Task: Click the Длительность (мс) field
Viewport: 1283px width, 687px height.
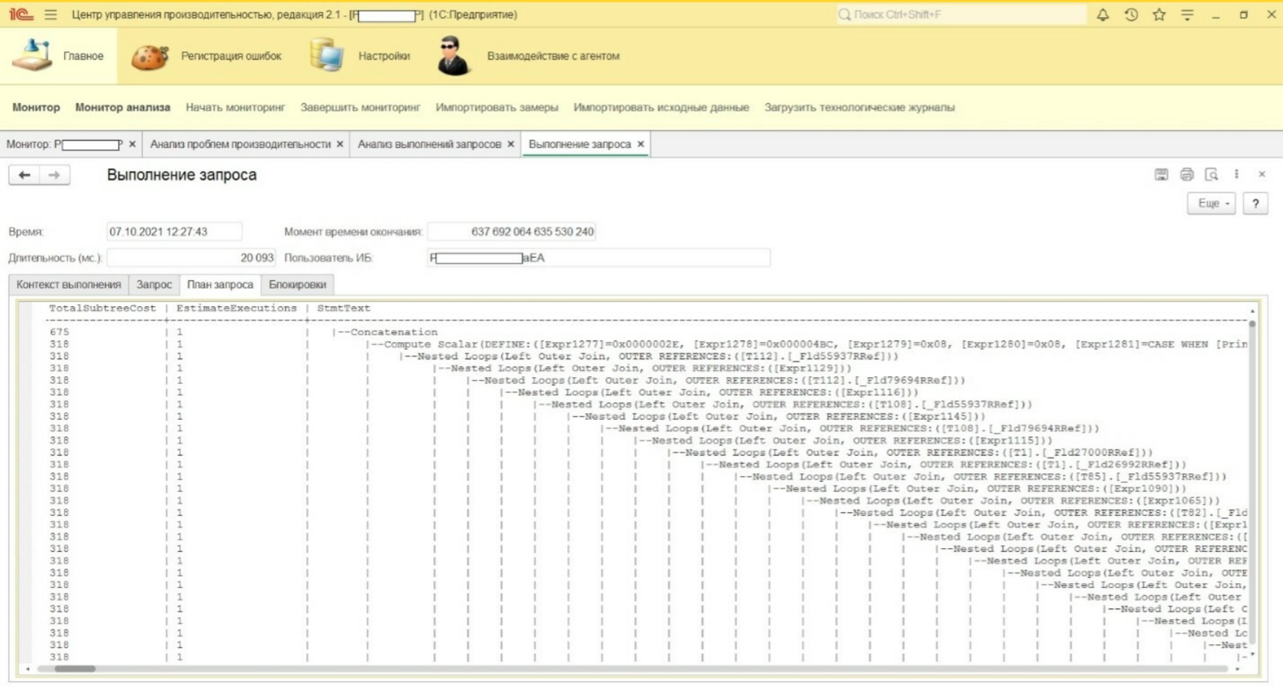Action: coord(192,258)
